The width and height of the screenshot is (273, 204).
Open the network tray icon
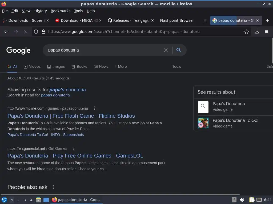pos(259,200)
